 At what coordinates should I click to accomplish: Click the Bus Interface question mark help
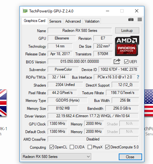pos(138,77)
